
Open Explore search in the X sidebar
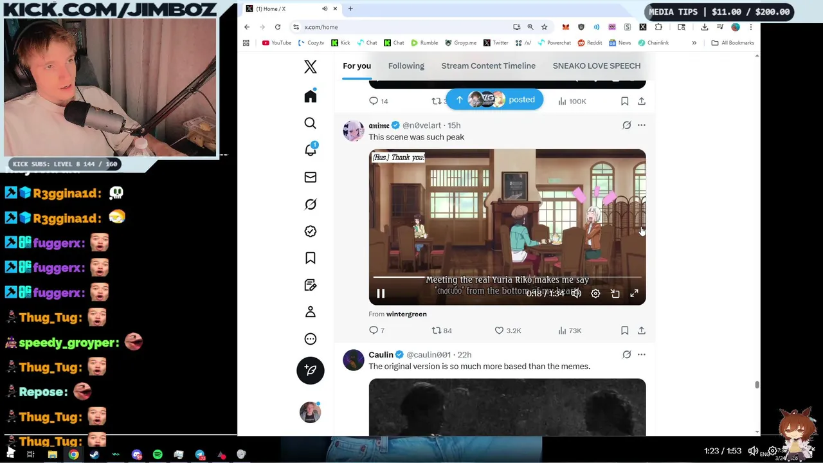point(310,123)
